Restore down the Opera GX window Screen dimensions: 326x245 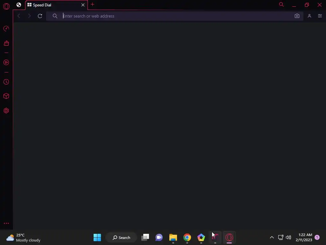(307, 5)
